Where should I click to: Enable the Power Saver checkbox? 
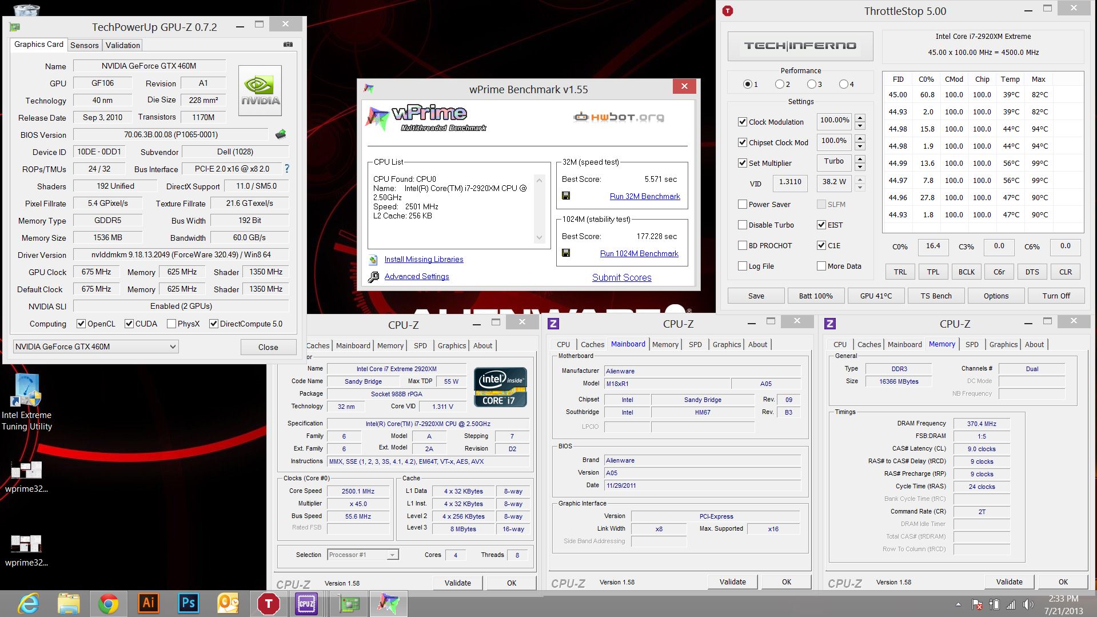point(743,204)
